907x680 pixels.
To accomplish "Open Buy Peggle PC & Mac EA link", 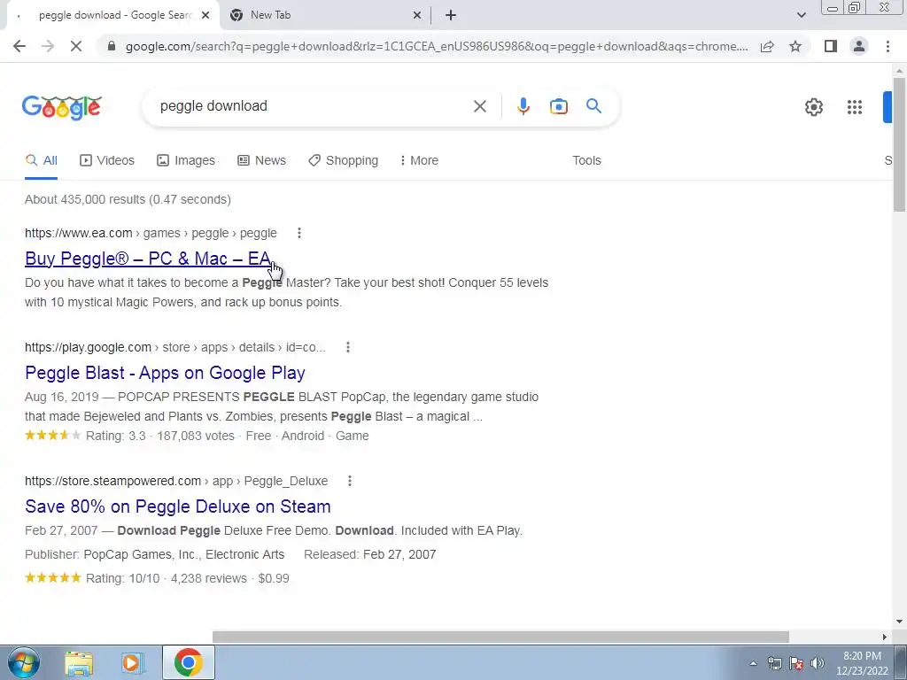I will [x=148, y=259].
